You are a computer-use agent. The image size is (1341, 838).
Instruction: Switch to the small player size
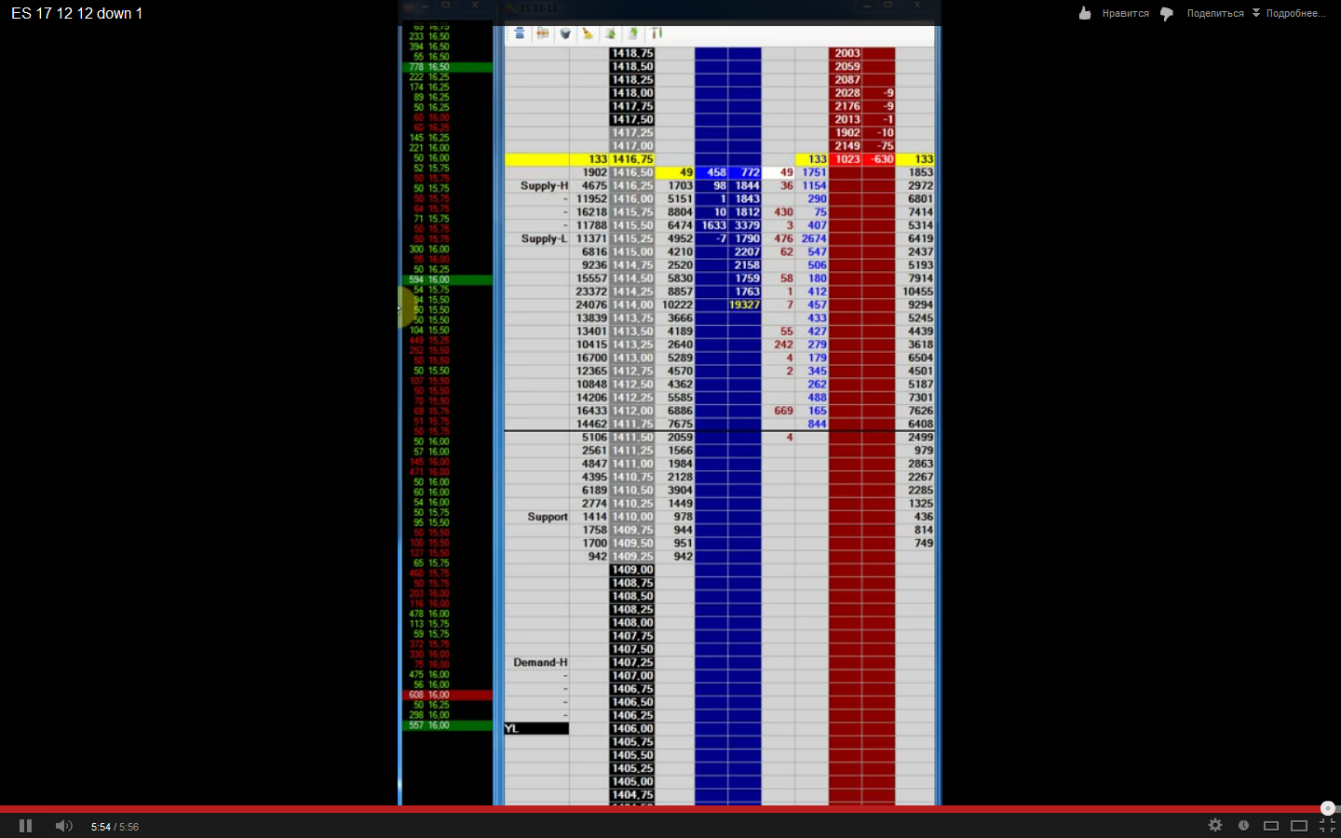1271,826
